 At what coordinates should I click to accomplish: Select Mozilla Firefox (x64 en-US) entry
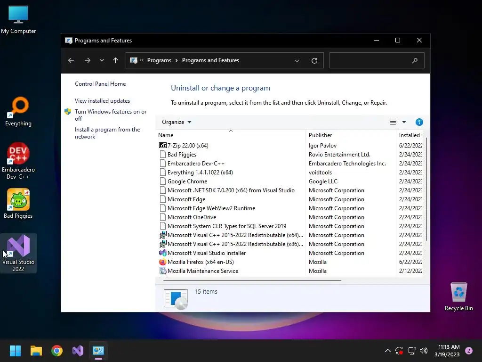pos(201,261)
